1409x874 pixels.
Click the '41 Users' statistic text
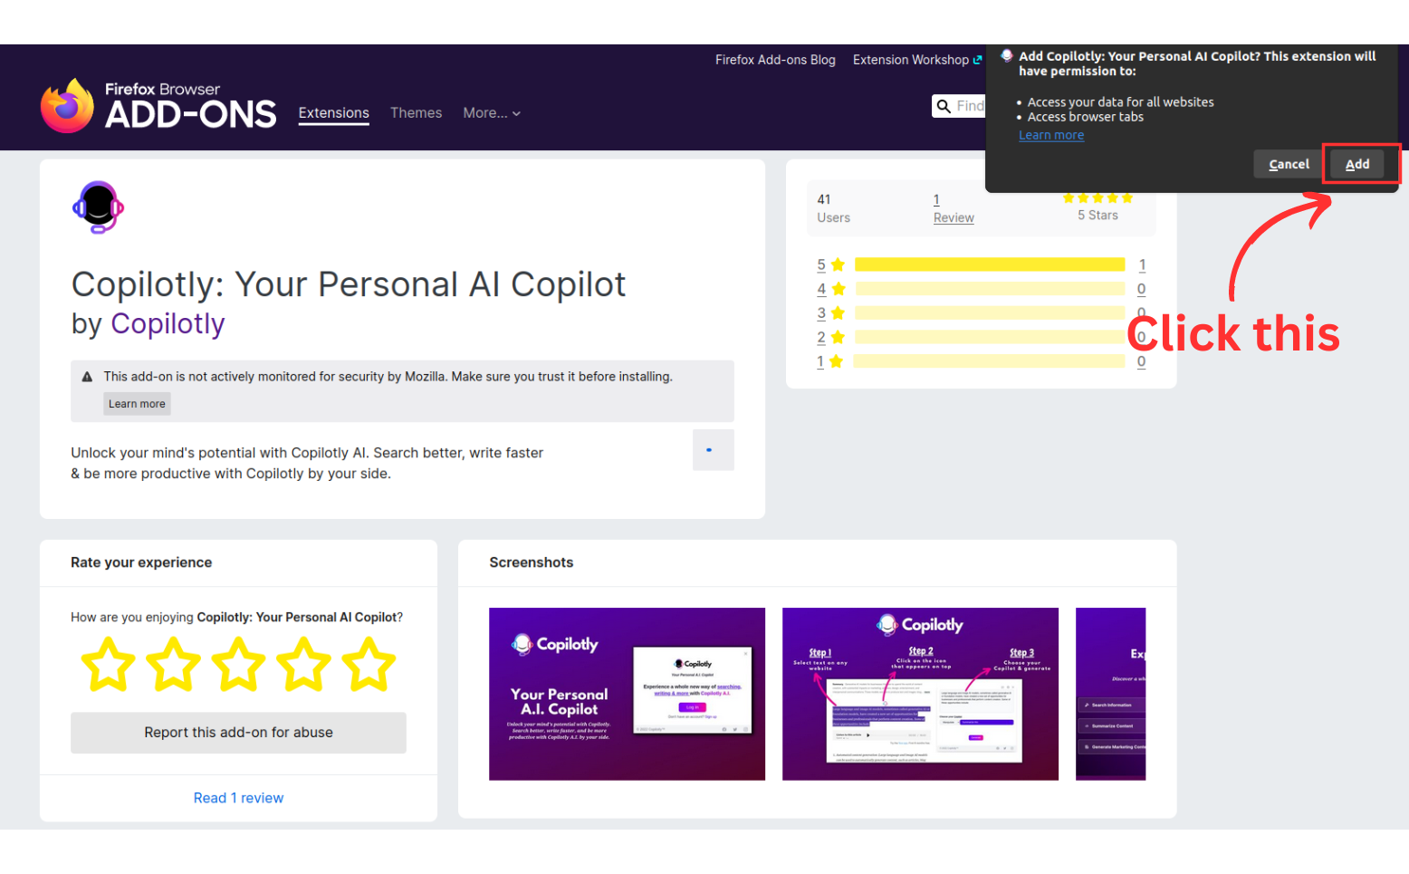[x=833, y=208]
